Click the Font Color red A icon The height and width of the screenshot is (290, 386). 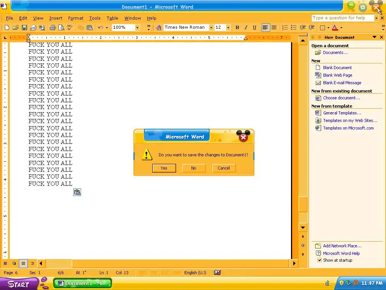click(x=335, y=27)
